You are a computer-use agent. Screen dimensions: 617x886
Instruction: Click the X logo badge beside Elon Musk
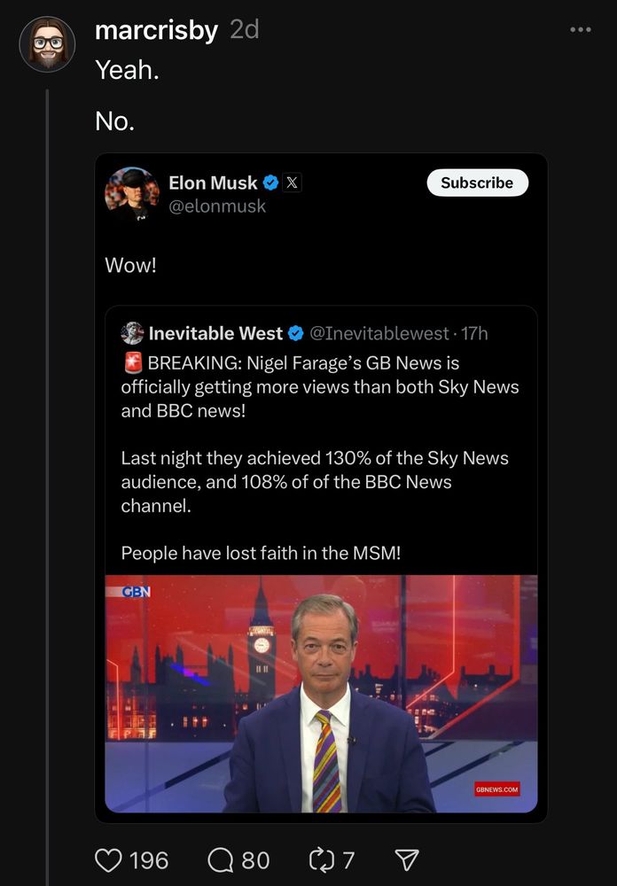coord(293,183)
